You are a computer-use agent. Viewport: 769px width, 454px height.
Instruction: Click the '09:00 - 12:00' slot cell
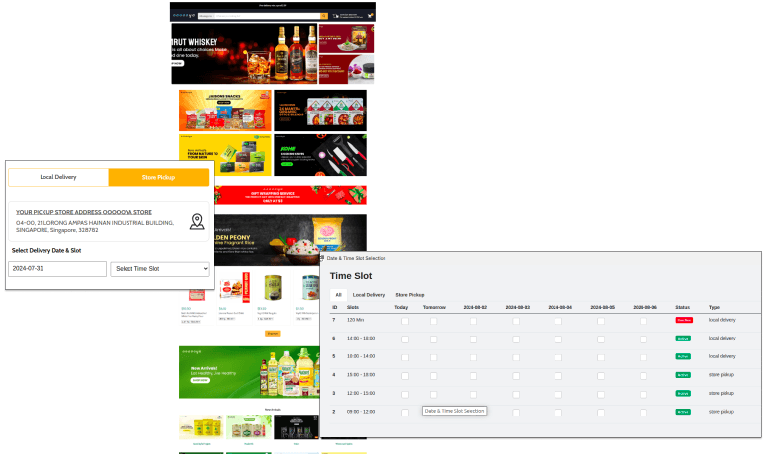click(361, 412)
